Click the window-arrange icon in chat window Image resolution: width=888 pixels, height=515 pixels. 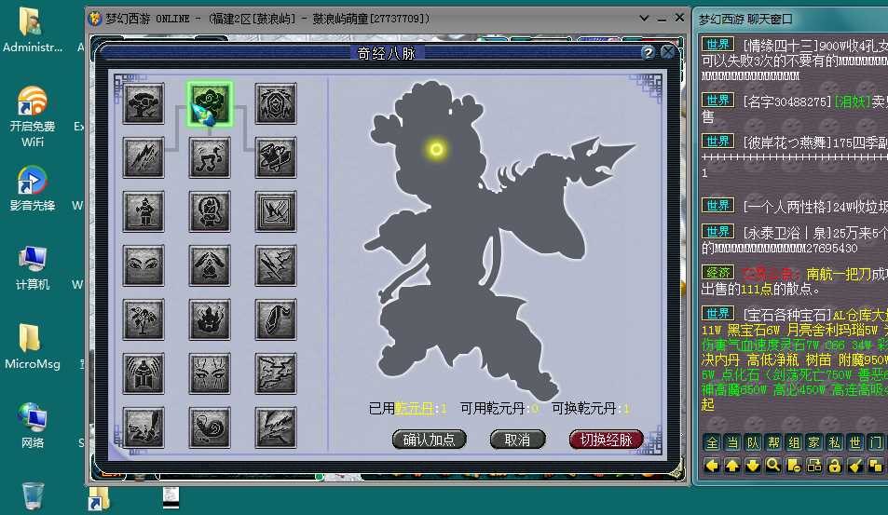[814, 466]
